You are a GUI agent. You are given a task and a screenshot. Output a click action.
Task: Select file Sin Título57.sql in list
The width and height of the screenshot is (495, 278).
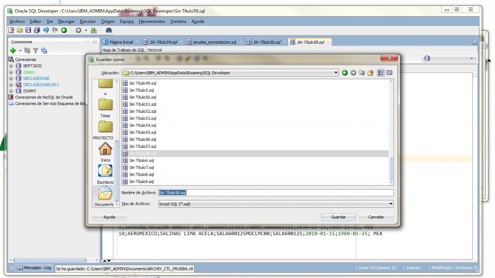click(143, 146)
